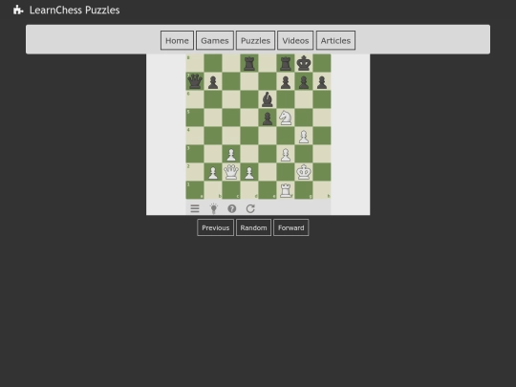Click the black queen on a7
The image size is (516, 387).
point(195,81)
